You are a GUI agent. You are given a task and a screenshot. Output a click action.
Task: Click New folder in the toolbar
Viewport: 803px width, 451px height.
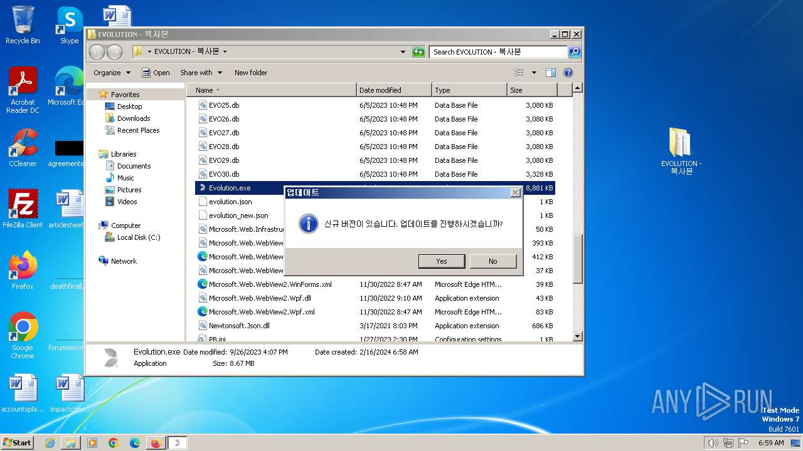click(x=251, y=73)
